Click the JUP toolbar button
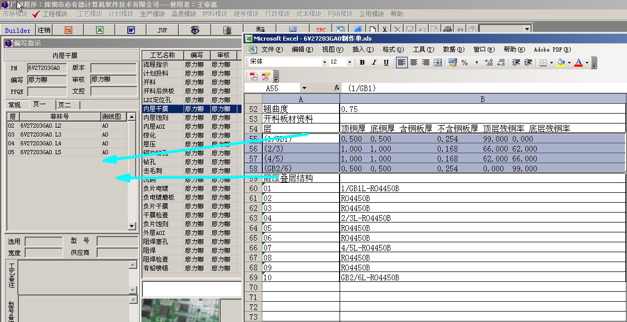Image resolution: width=627 pixels, height=322 pixels. [162, 30]
